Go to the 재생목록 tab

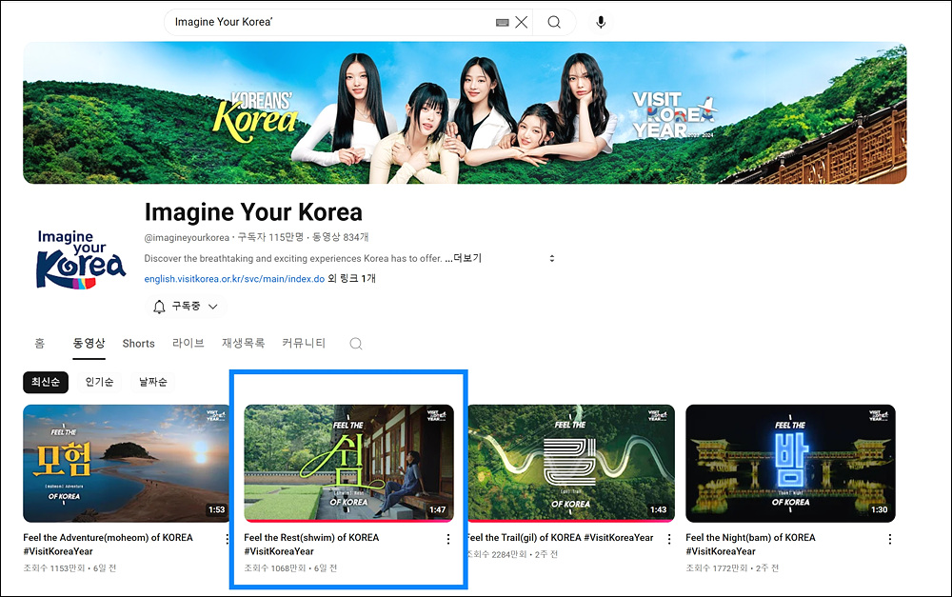(x=243, y=343)
